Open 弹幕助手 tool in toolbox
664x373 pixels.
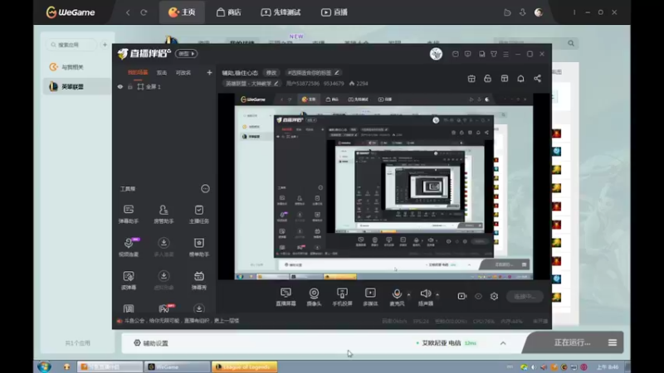click(129, 214)
